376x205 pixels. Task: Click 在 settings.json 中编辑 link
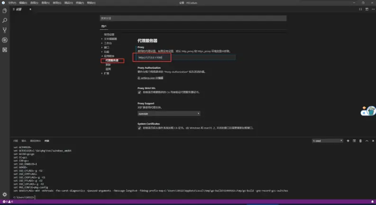click(x=150, y=78)
